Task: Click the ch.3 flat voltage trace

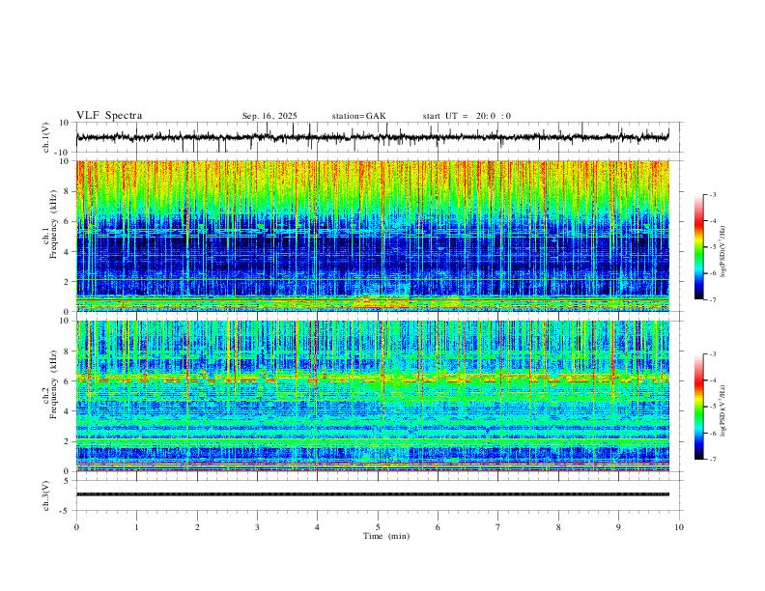Action: (372, 494)
